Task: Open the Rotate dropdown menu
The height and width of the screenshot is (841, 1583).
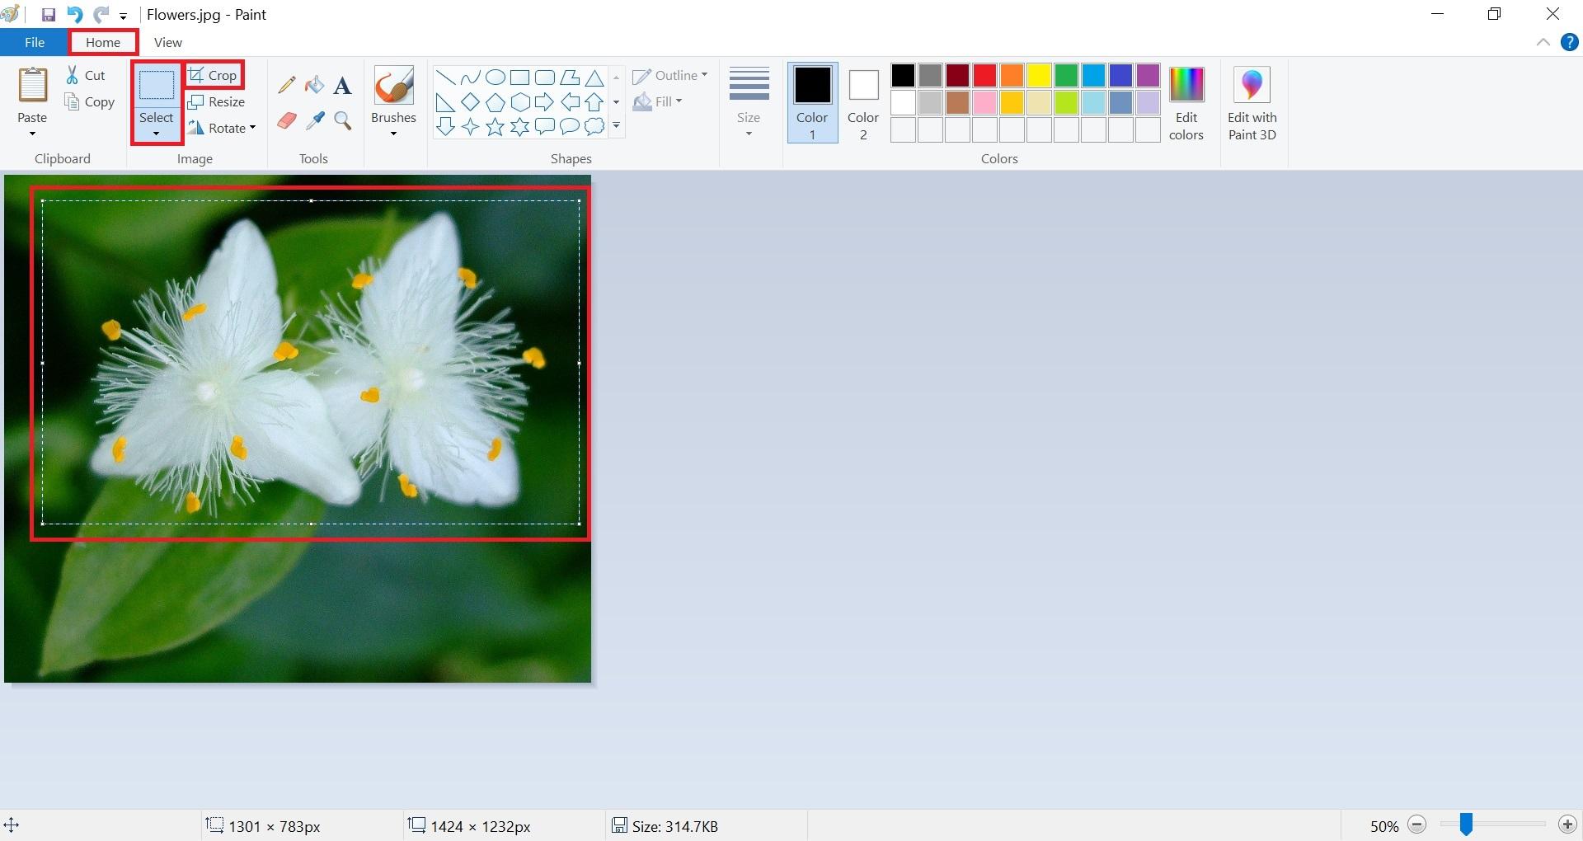Action: click(x=222, y=128)
